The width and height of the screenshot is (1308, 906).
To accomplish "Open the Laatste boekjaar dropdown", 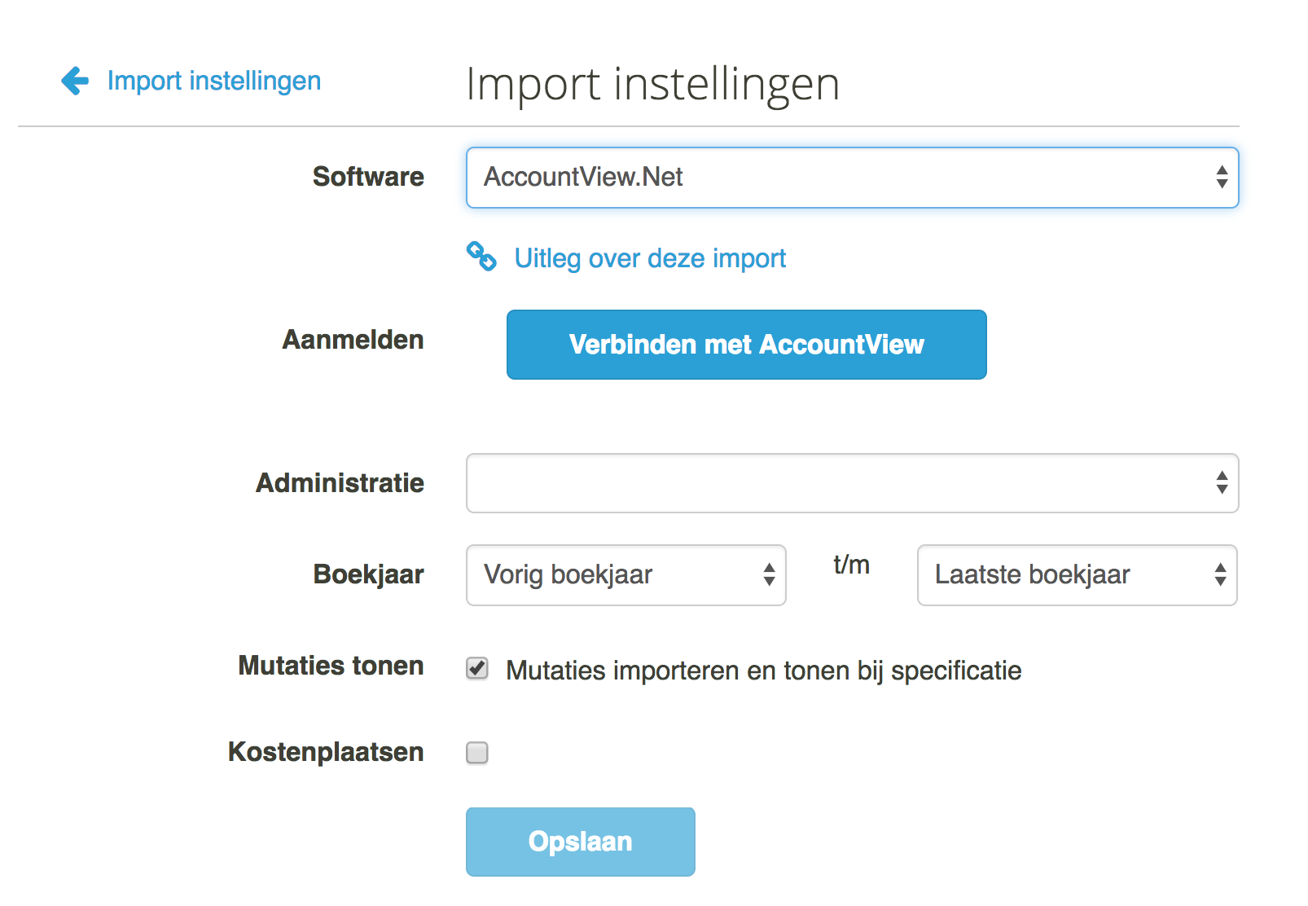I will coord(1077,575).
